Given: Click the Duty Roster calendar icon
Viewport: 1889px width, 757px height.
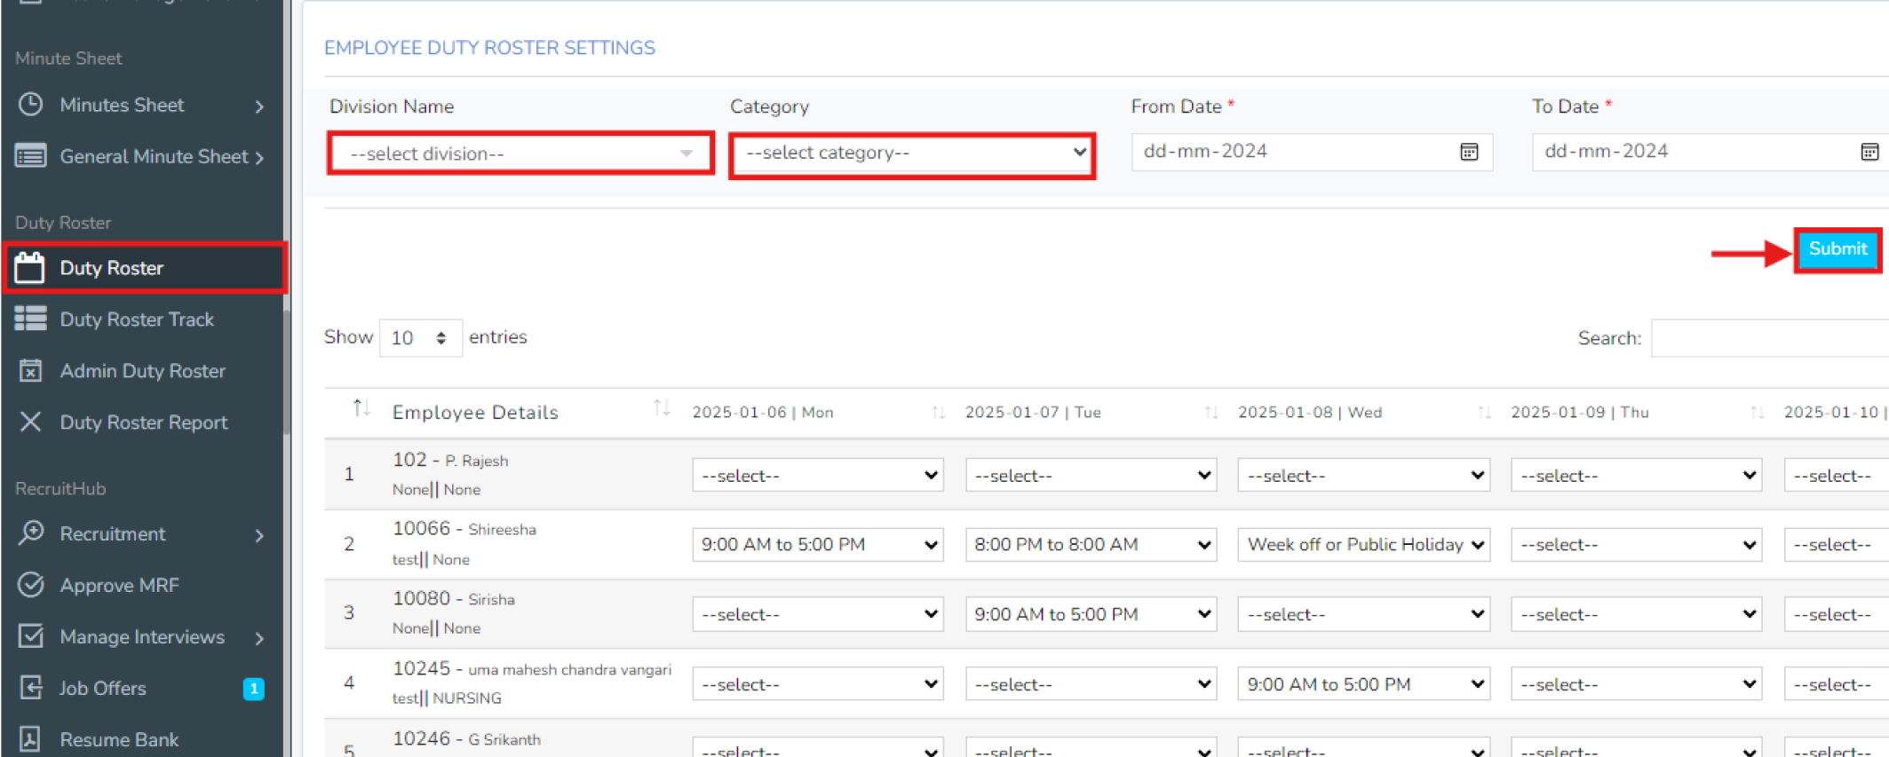Looking at the screenshot, I should 30,267.
